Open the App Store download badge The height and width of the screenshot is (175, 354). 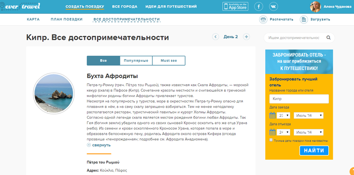pos(235,6)
